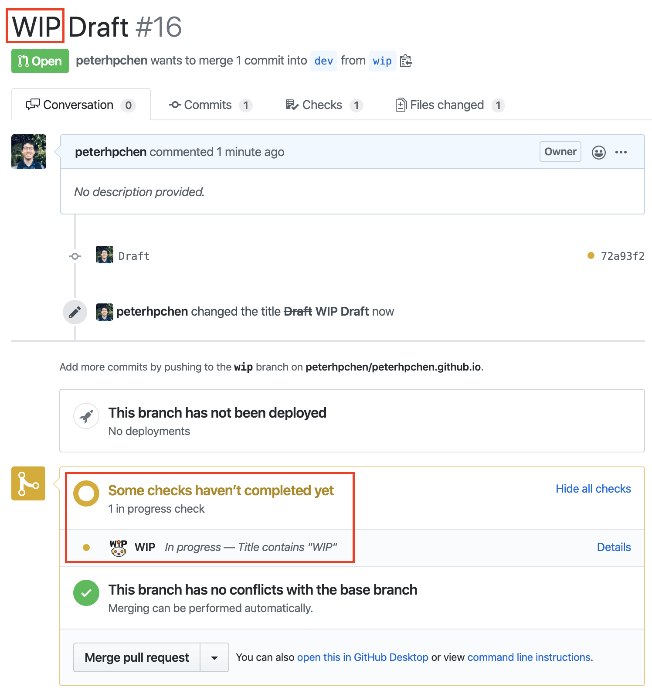Open the Checks tab
652x694 pixels.
coord(324,105)
